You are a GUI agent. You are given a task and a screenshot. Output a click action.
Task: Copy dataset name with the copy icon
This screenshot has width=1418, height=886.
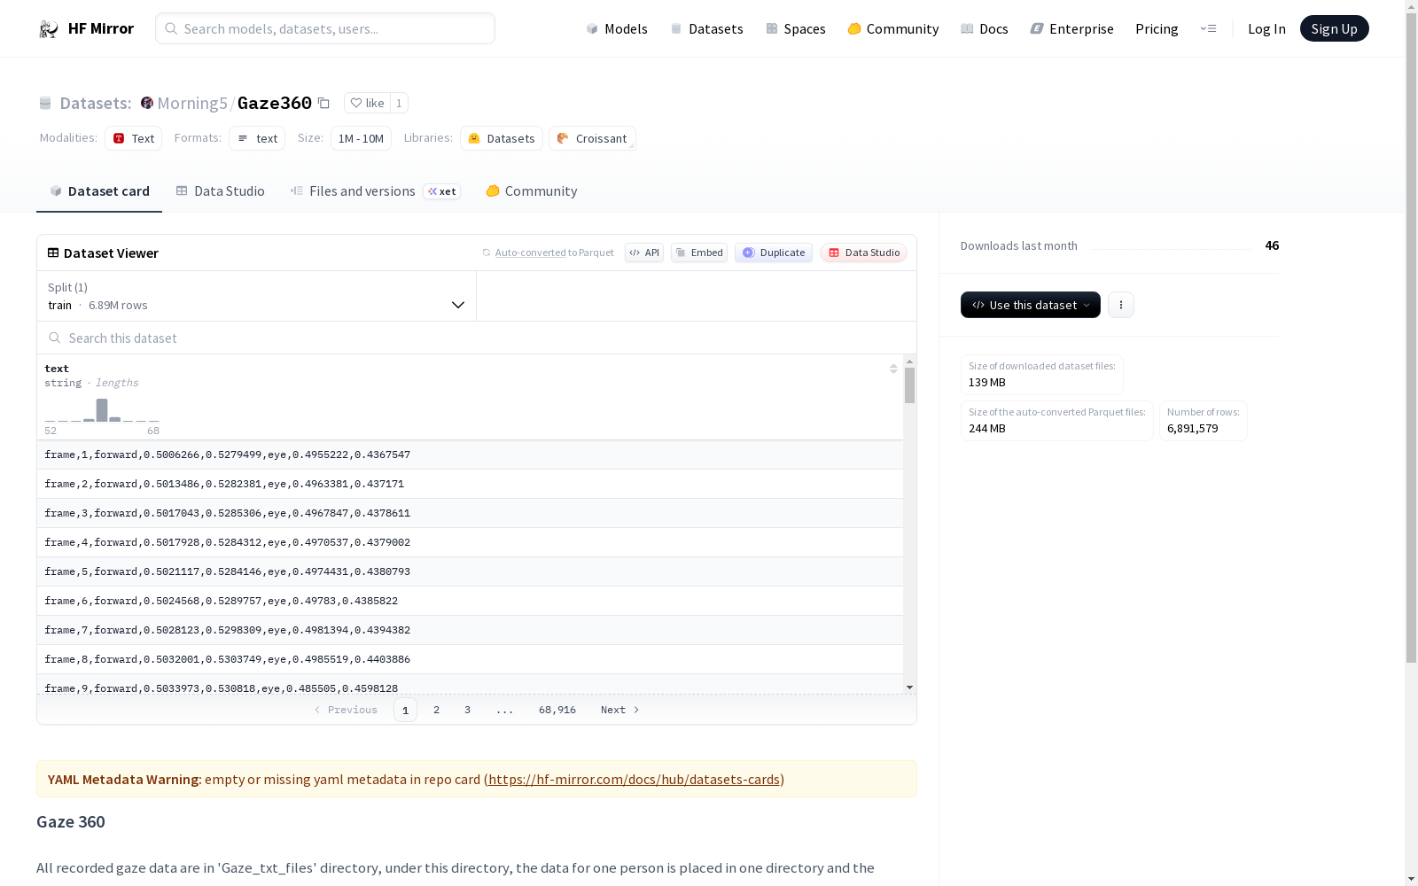(x=323, y=104)
